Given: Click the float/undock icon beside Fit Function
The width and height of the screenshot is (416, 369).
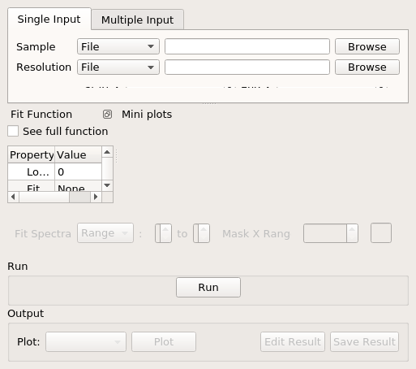Looking at the screenshot, I should click(107, 115).
